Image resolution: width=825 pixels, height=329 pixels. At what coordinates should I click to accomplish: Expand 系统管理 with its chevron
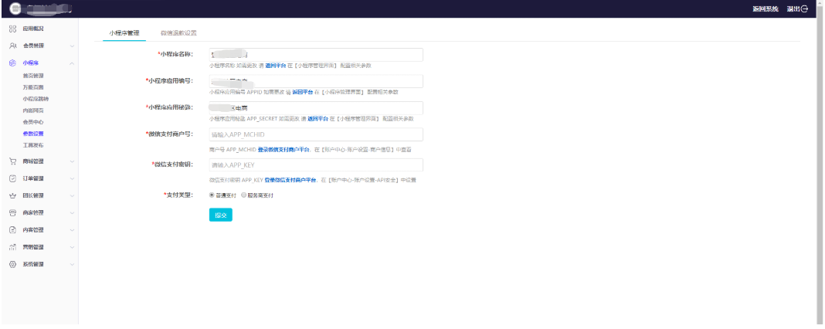pos(72,264)
